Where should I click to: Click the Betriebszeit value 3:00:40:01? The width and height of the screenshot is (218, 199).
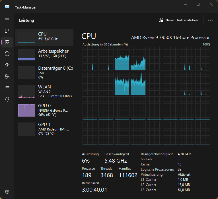(x=94, y=190)
